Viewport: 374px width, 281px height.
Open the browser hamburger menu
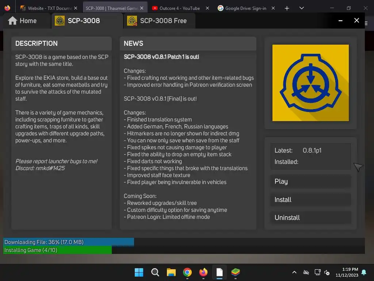point(366,23)
